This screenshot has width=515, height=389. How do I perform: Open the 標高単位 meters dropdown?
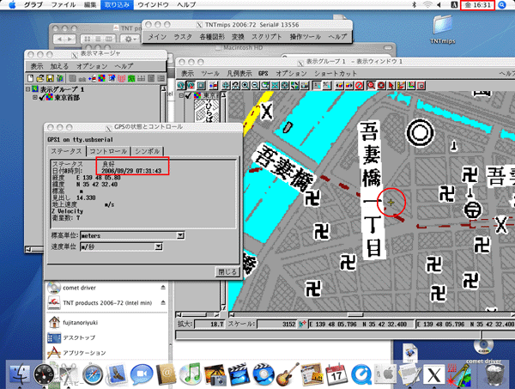132,234
